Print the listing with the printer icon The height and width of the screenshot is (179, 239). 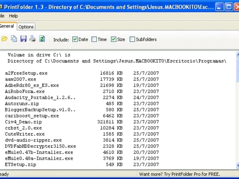(33, 39)
